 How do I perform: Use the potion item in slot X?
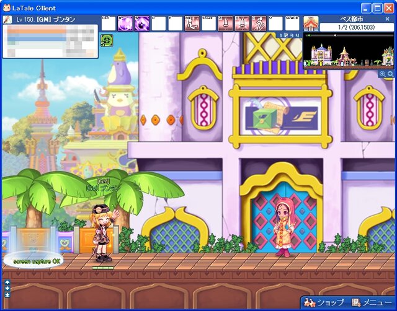pyautogui.click(x=242, y=24)
